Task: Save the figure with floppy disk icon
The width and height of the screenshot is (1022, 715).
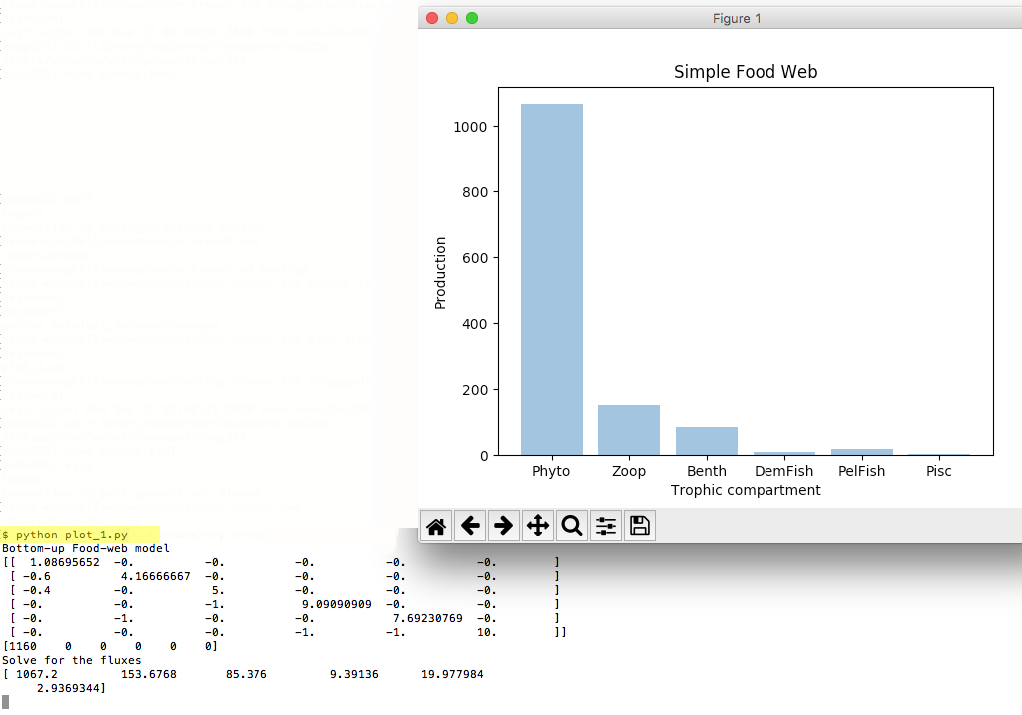Action: pos(640,526)
